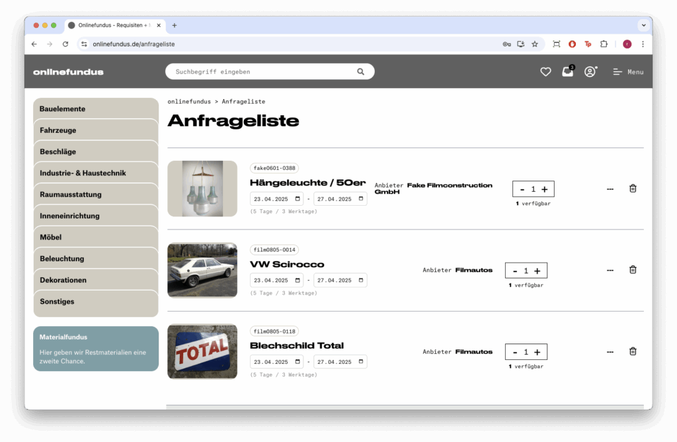Remove VW Scirocco using trash icon
Viewport: 677px width, 442px height.
[633, 270]
